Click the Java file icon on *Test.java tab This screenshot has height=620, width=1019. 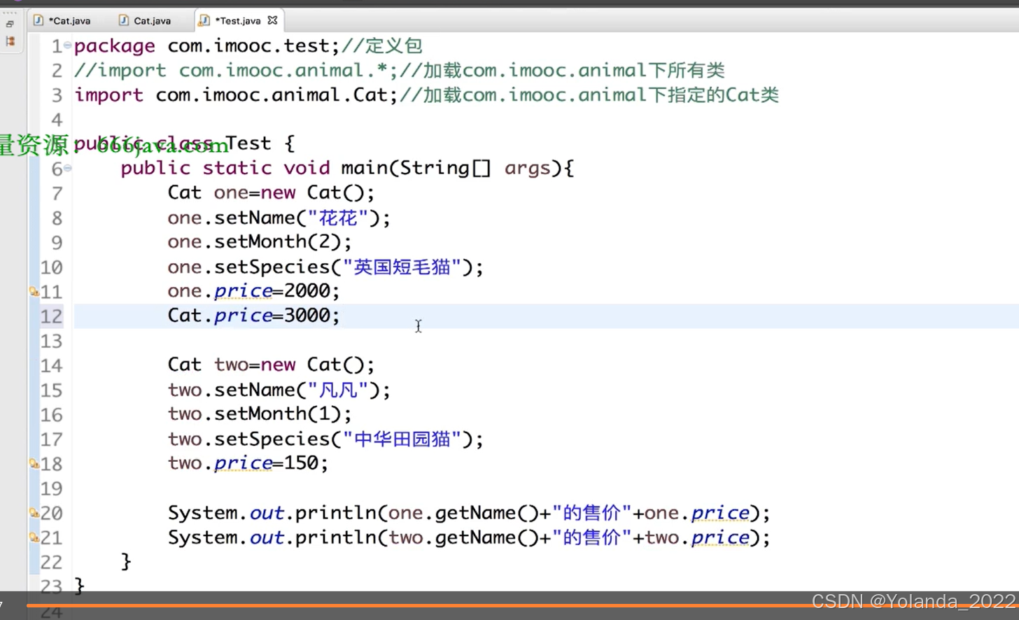[x=204, y=20]
